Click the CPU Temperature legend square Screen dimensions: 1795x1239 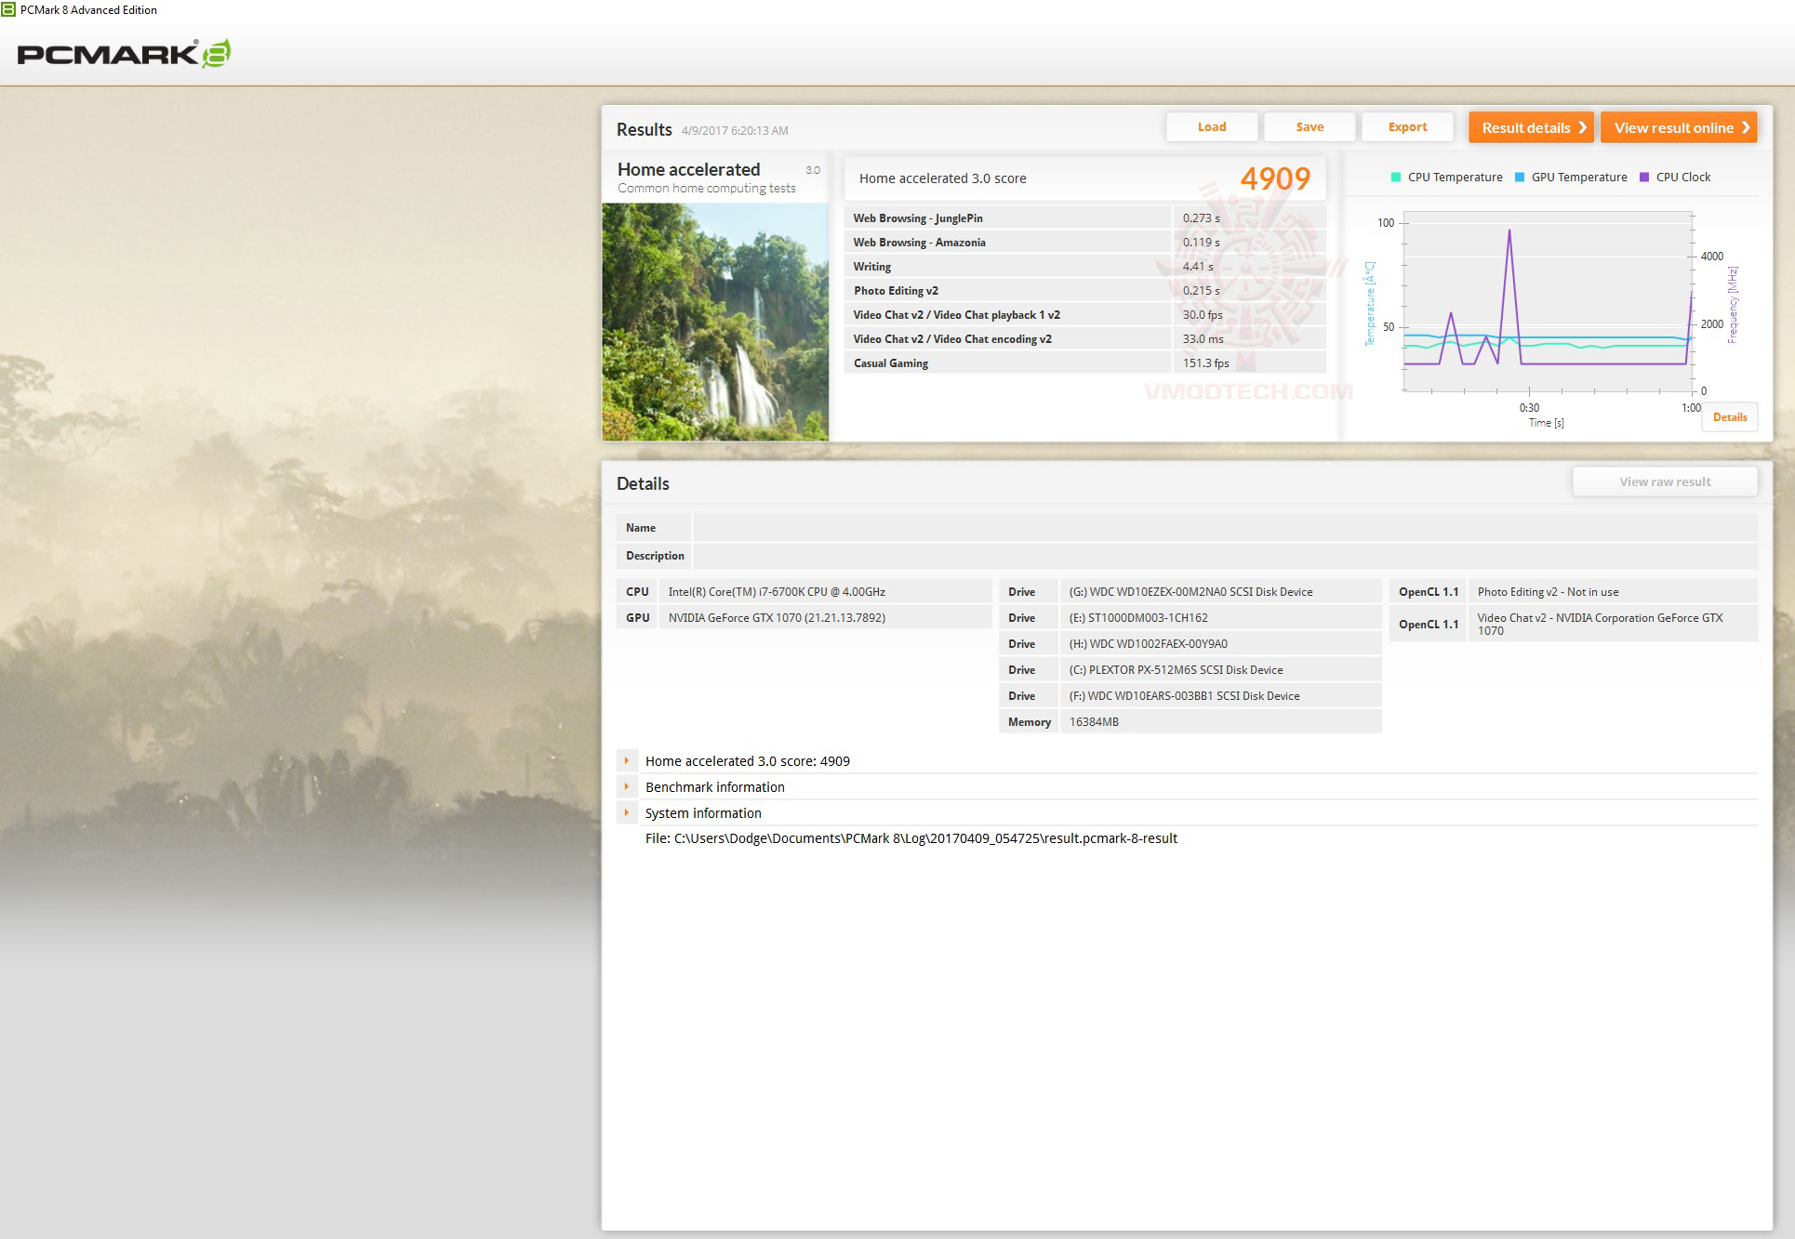click(1395, 178)
